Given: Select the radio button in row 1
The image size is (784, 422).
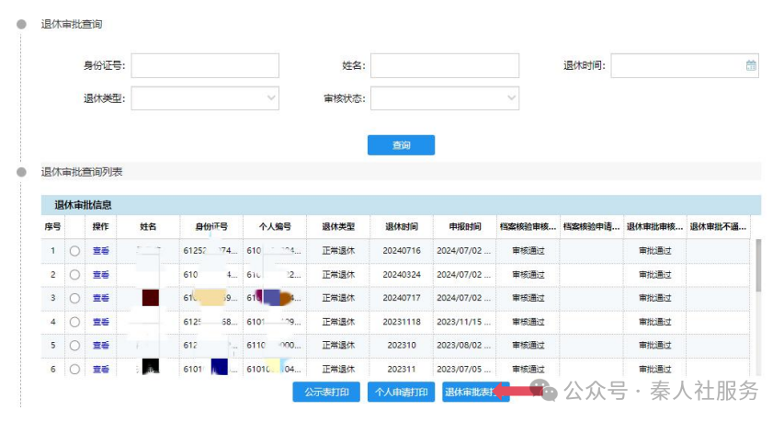Looking at the screenshot, I should (x=74, y=251).
